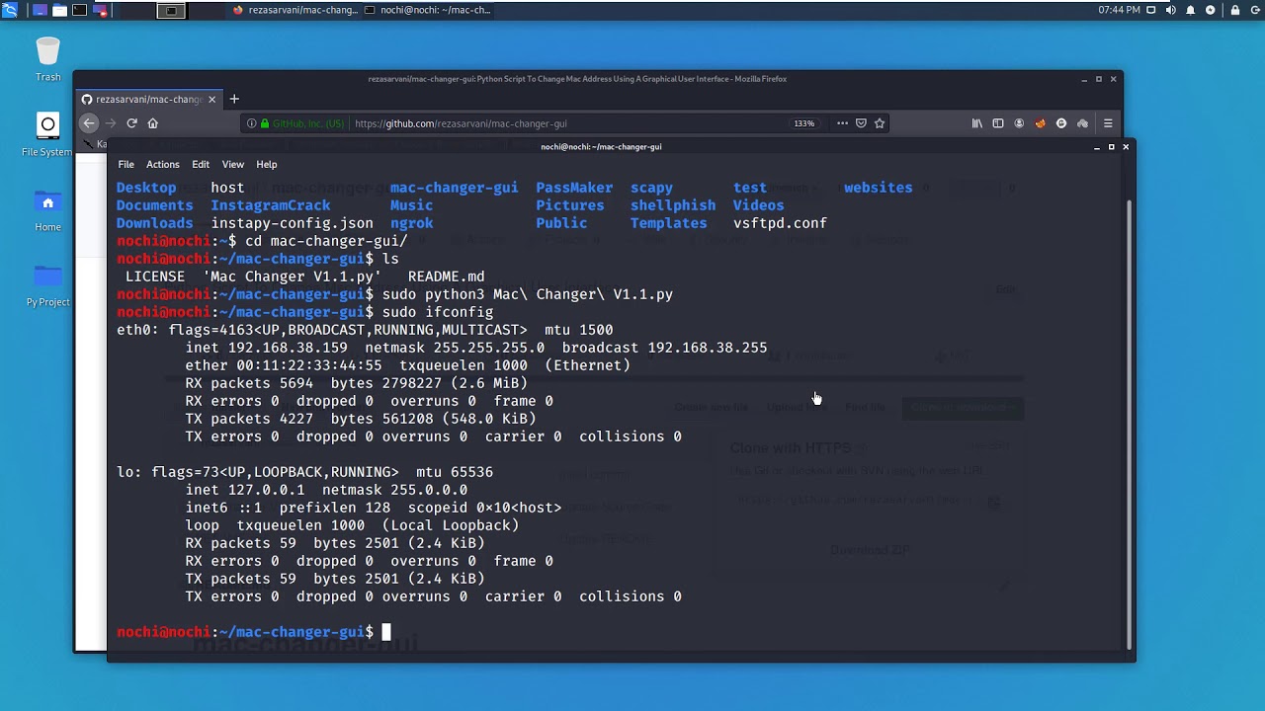Select the highlighted workspace switcher box
Viewport: 1265px width, 711px height.
pos(171,10)
